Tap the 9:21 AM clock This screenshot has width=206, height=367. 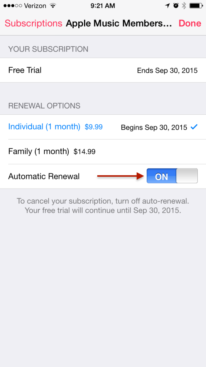(x=103, y=6)
